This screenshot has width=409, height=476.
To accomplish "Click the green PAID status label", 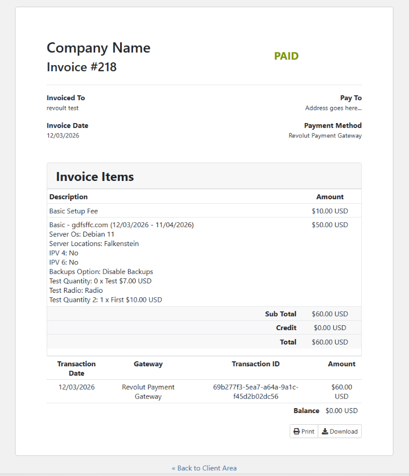I will pyautogui.click(x=286, y=56).
